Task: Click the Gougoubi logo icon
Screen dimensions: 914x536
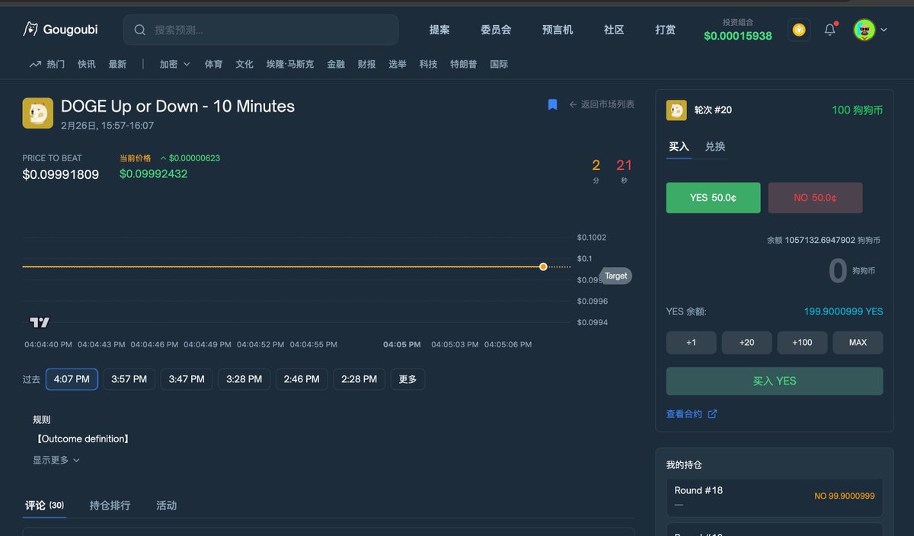Action: pos(30,30)
